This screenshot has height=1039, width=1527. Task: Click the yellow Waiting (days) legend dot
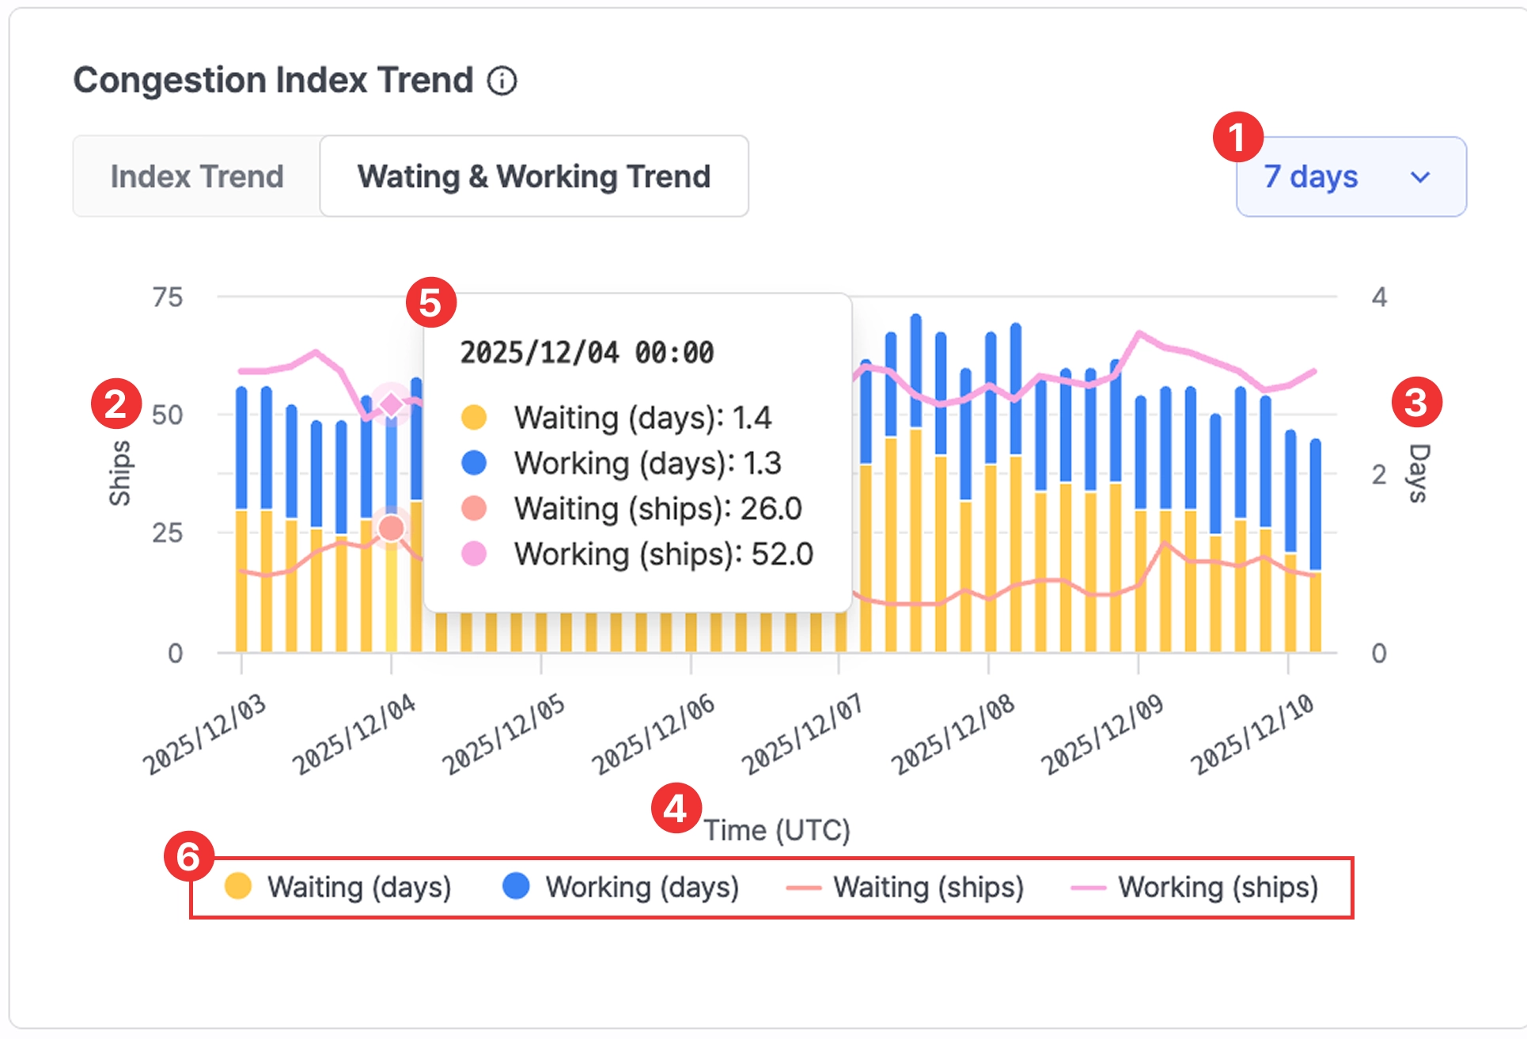tap(238, 886)
